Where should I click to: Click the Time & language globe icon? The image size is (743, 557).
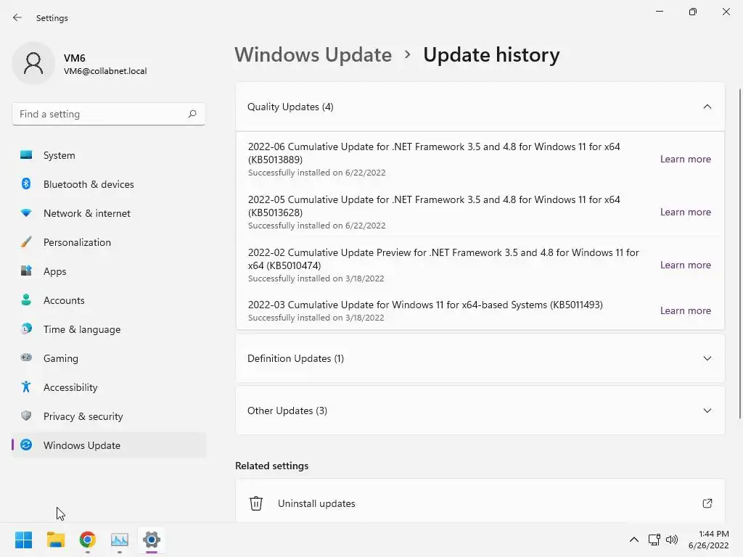[26, 329]
